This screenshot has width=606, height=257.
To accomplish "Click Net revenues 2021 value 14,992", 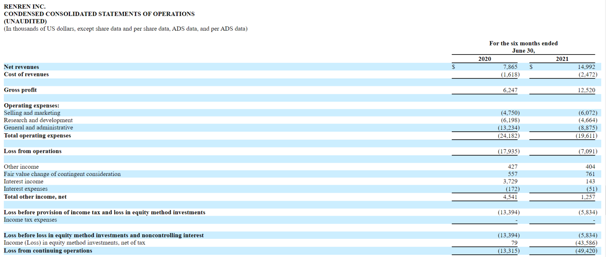I will point(586,67).
